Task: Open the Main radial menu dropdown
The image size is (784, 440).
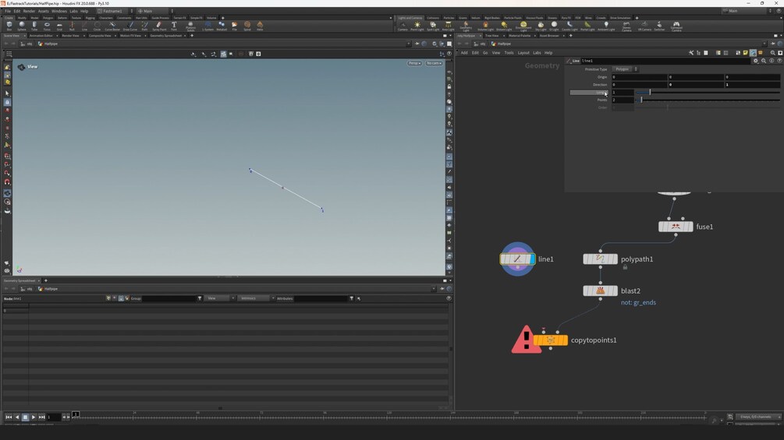Action: (x=155, y=11)
